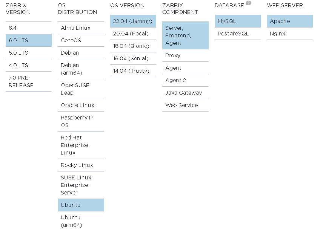Select Alma Linux distribution
The image size is (326, 231).
(81, 28)
